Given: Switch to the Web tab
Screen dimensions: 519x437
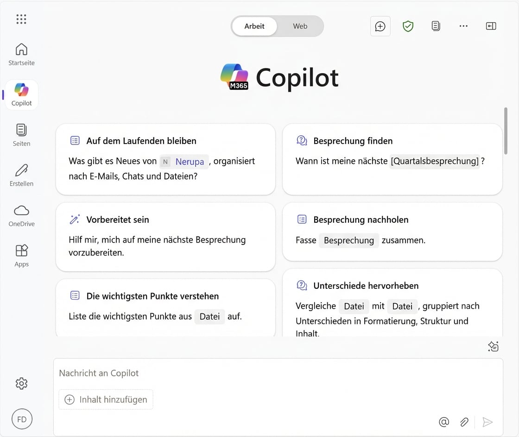Looking at the screenshot, I should point(300,26).
